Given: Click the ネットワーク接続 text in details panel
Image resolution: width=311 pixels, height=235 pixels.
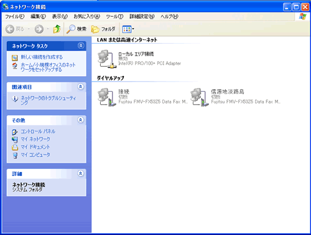Looking at the screenshot, I should tap(29, 185).
